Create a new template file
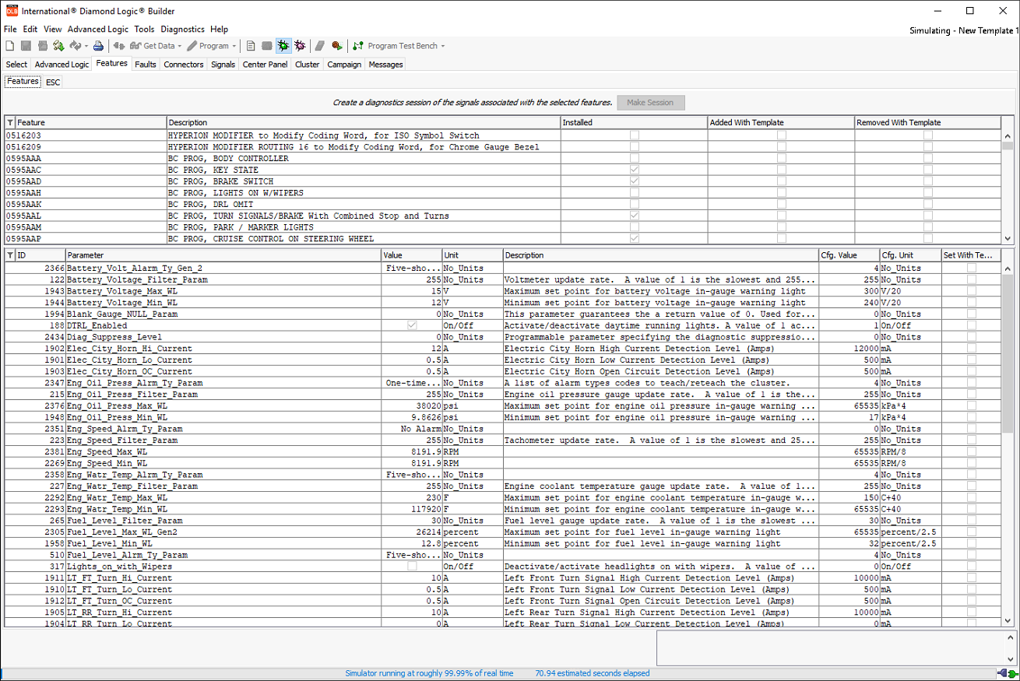 click(10, 45)
